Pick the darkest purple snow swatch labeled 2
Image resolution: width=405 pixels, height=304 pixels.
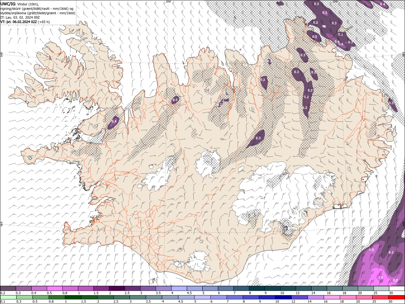[117, 288]
